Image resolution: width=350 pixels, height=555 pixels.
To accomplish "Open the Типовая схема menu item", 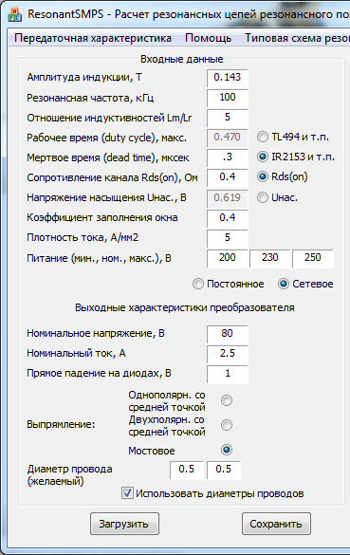I will coord(297,38).
